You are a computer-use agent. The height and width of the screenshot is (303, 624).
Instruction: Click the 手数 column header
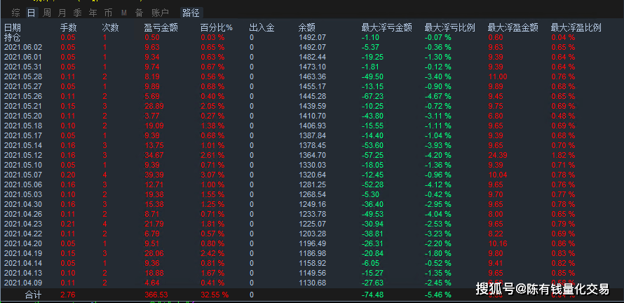click(69, 27)
